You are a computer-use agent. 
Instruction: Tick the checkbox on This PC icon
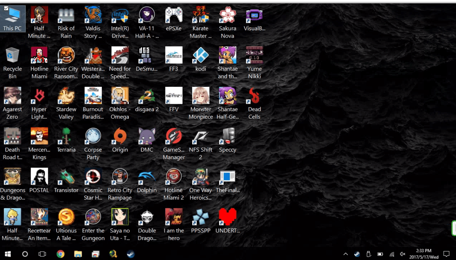point(6,8)
